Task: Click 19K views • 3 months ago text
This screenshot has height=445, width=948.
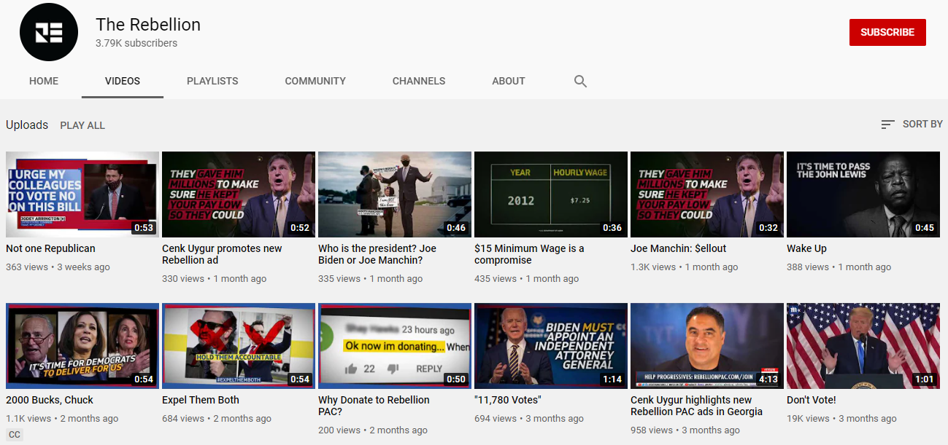Action: point(841,419)
